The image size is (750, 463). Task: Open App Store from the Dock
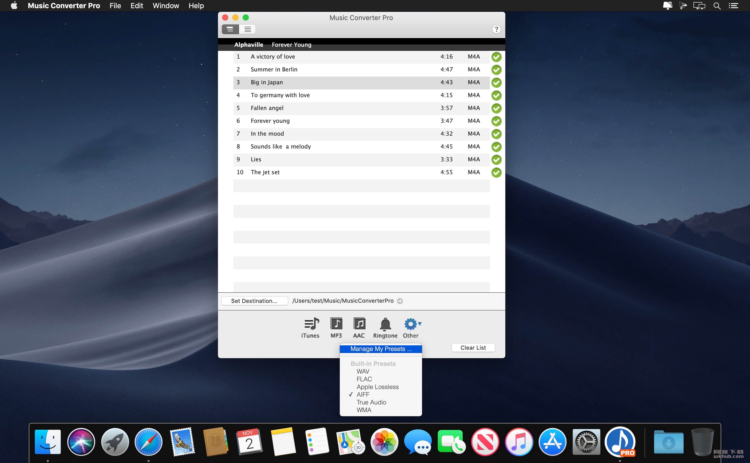pos(552,442)
